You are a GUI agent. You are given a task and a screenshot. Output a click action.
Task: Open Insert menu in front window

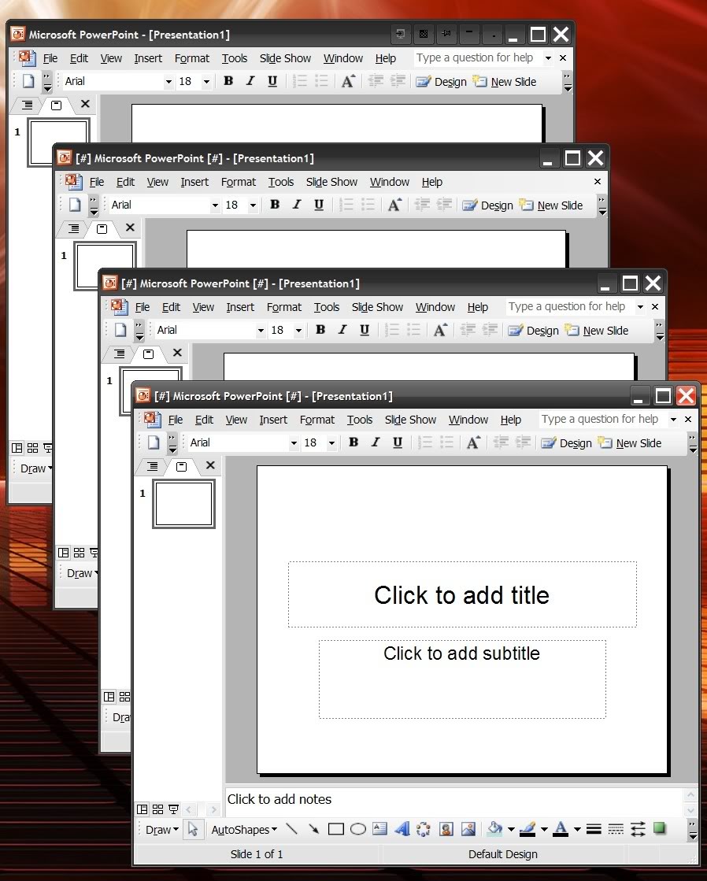tap(273, 420)
